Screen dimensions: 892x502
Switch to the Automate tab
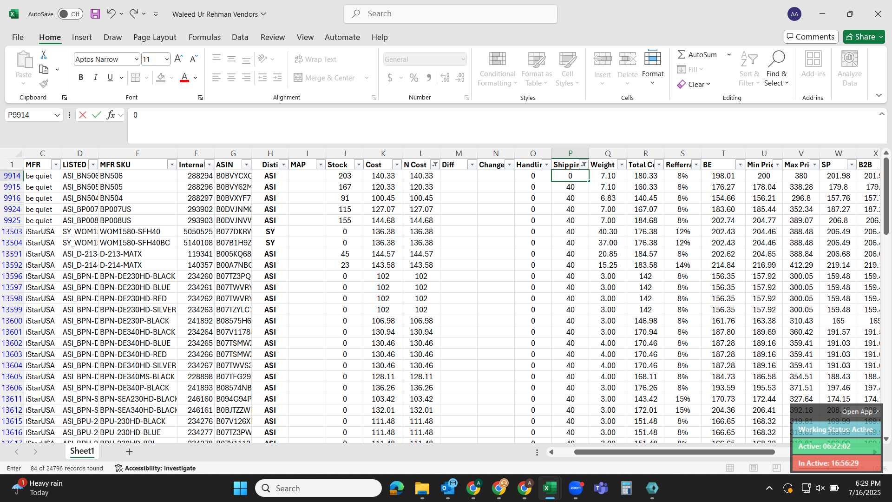click(x=342, y=37)
